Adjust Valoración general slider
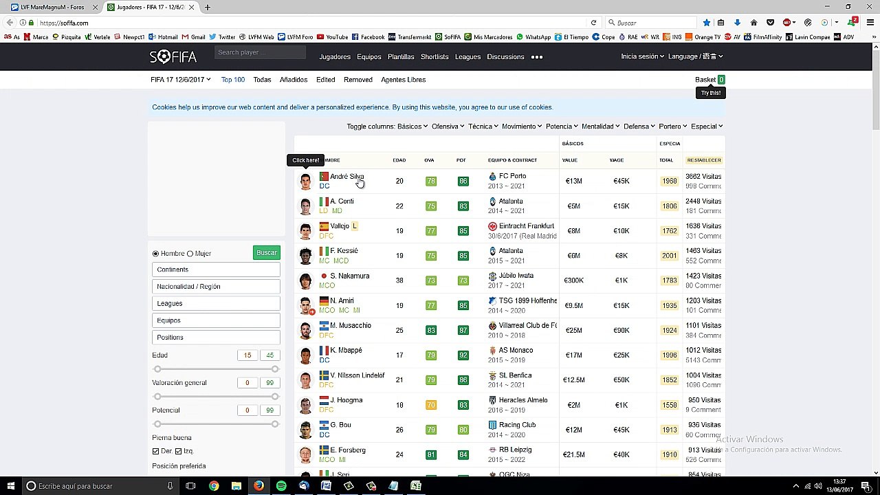Image resolution: width=880 pixels, height=495 pixels. [216, 397]
